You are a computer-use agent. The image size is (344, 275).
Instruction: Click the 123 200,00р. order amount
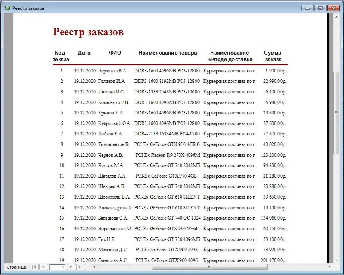click(x=274, y=155)
